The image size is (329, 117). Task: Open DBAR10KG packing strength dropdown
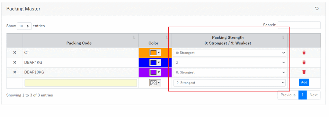point(229,72)
